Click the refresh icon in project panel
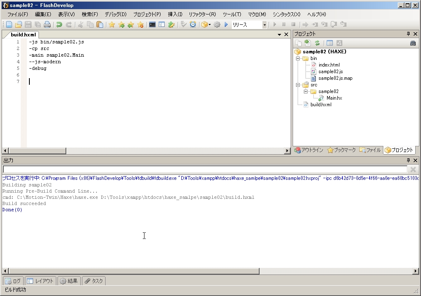 click(x=317, y=43)
